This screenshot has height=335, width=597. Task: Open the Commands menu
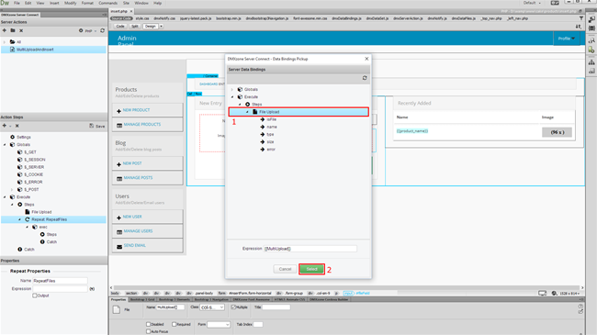coord(107,3)
